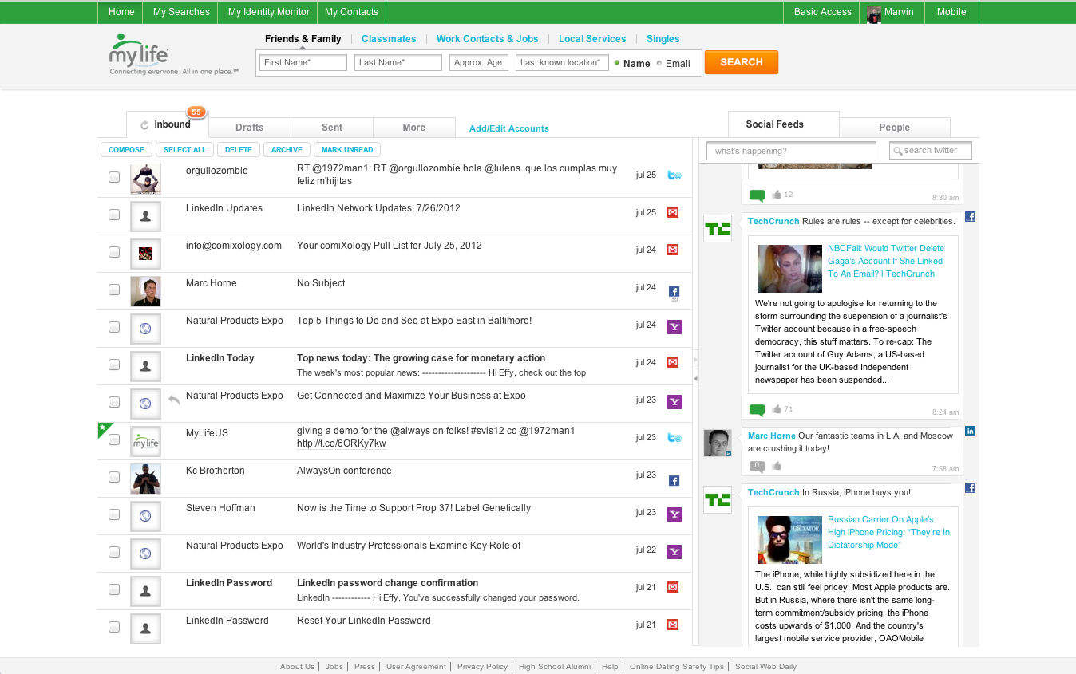
Task: Open the People tab
Action: point(895,128)
